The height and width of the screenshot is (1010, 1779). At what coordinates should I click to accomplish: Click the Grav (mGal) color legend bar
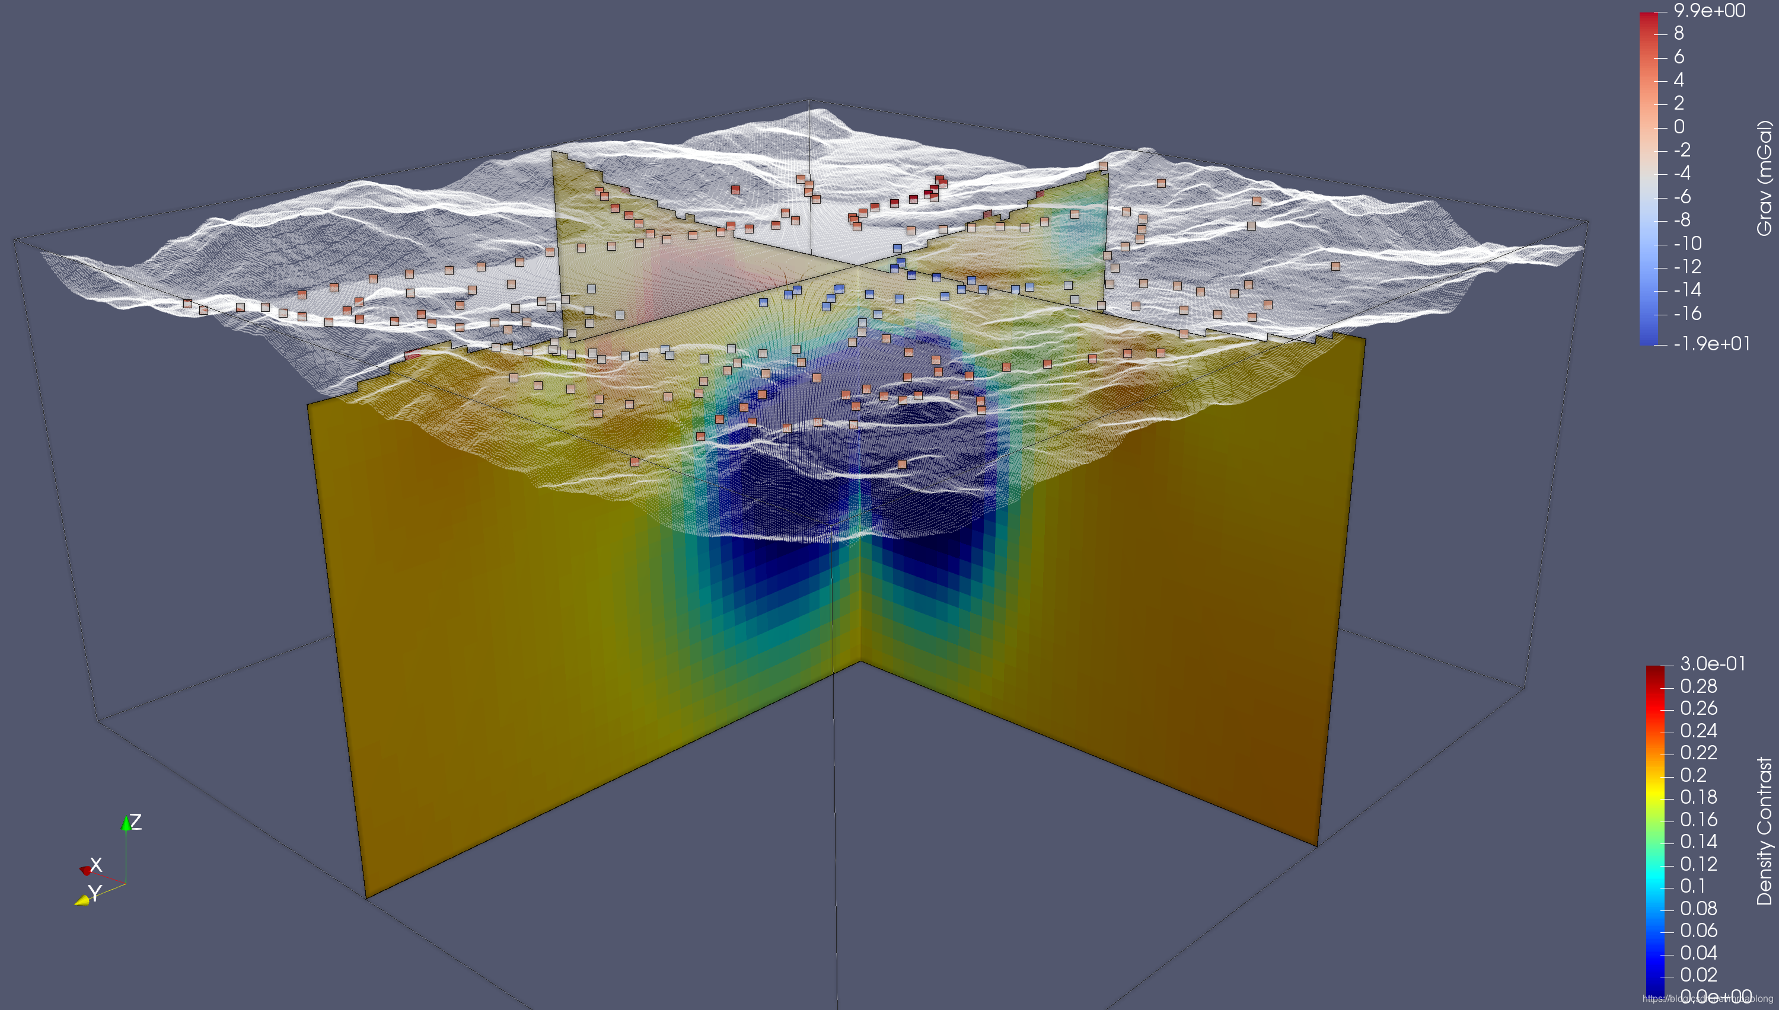pos(1649,178)
